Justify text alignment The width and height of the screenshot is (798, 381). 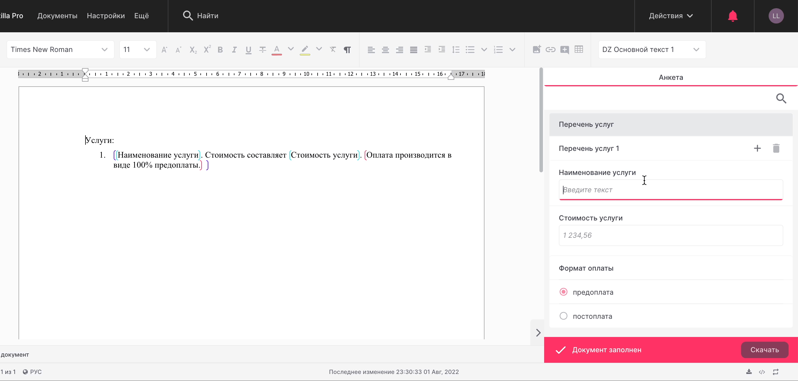click(x=414, y=50)
